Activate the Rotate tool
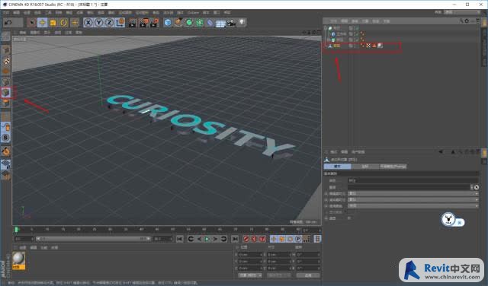Image resolution: width=488 pixels, height=286 pixels. pos(64,22)
